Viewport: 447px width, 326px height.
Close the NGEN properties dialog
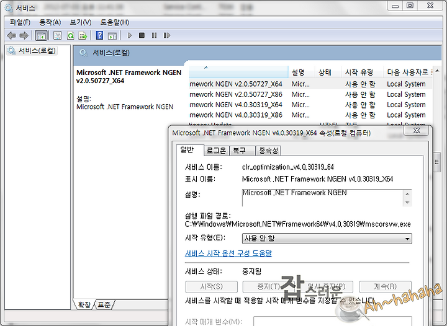417,131
